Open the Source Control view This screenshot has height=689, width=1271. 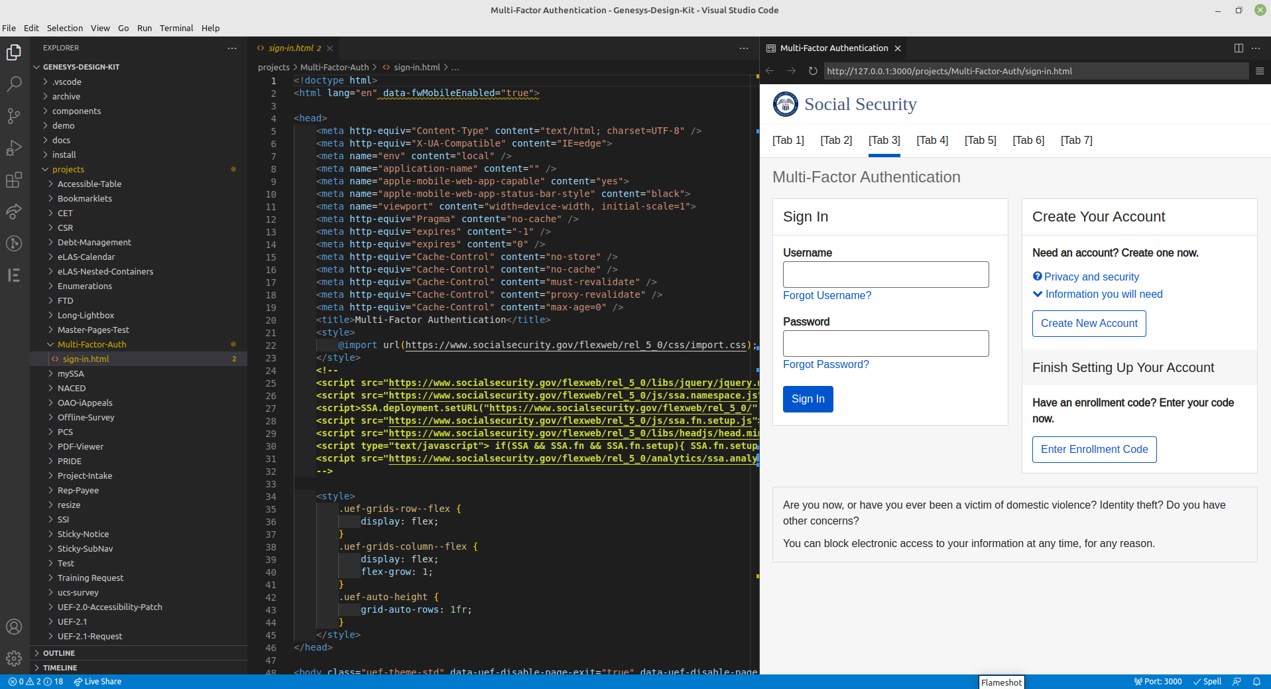click(14, 116)
